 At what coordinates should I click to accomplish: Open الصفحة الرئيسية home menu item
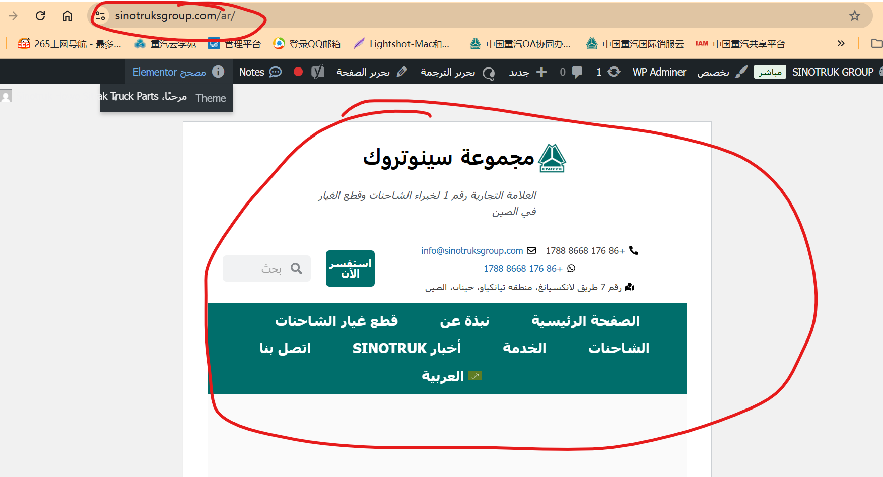click(585, 321)
